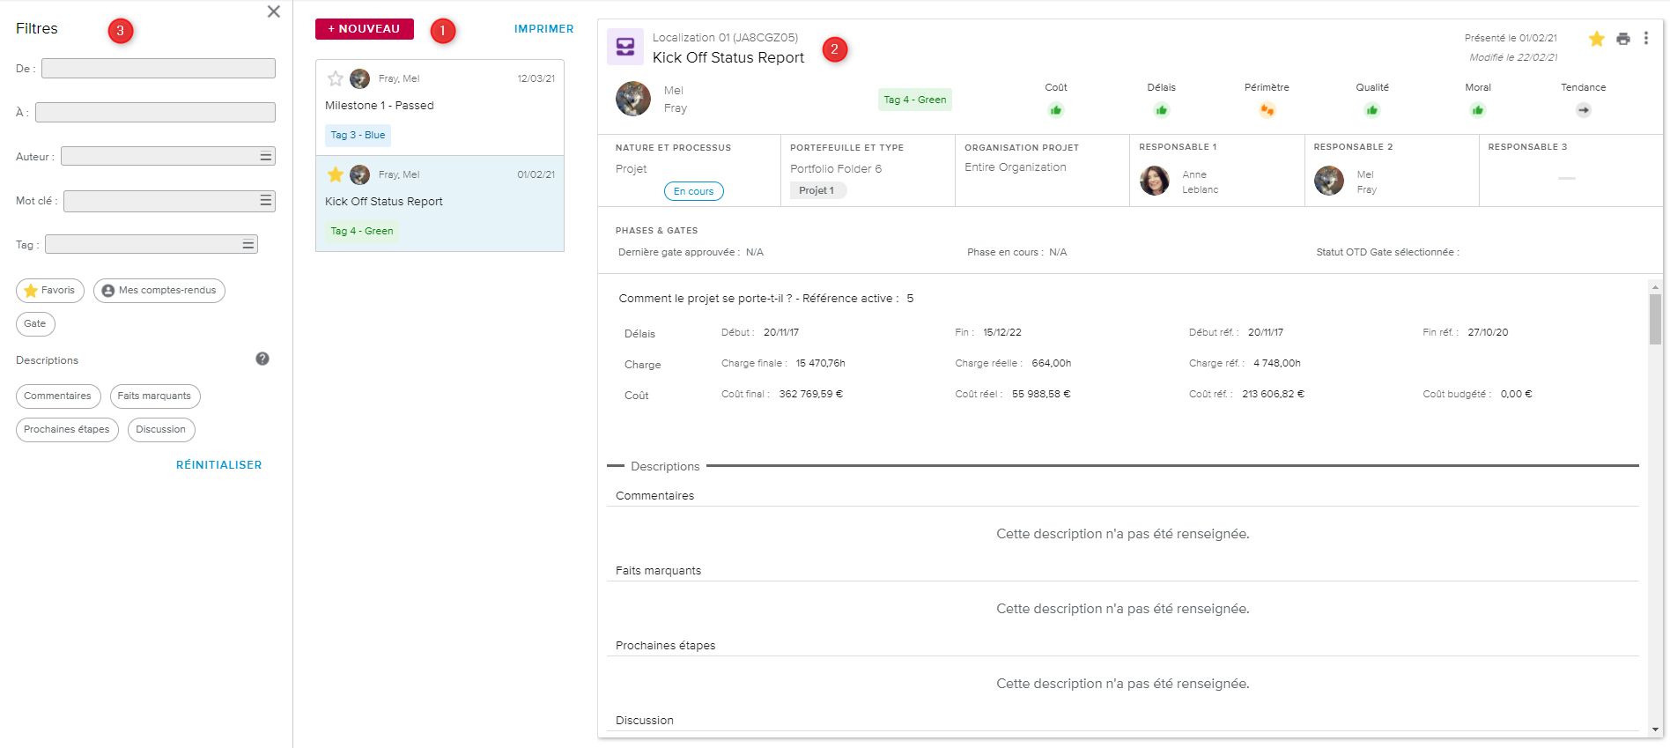Close the Filtres panel with X
This screenshot has height=748, width=1670.
click(274, 11)
